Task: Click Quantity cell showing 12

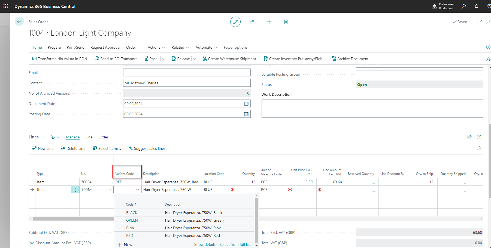Action: [x=244, y=182]
